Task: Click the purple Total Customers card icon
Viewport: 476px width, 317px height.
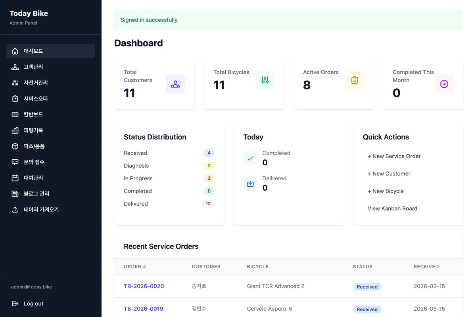Action: 175,84
